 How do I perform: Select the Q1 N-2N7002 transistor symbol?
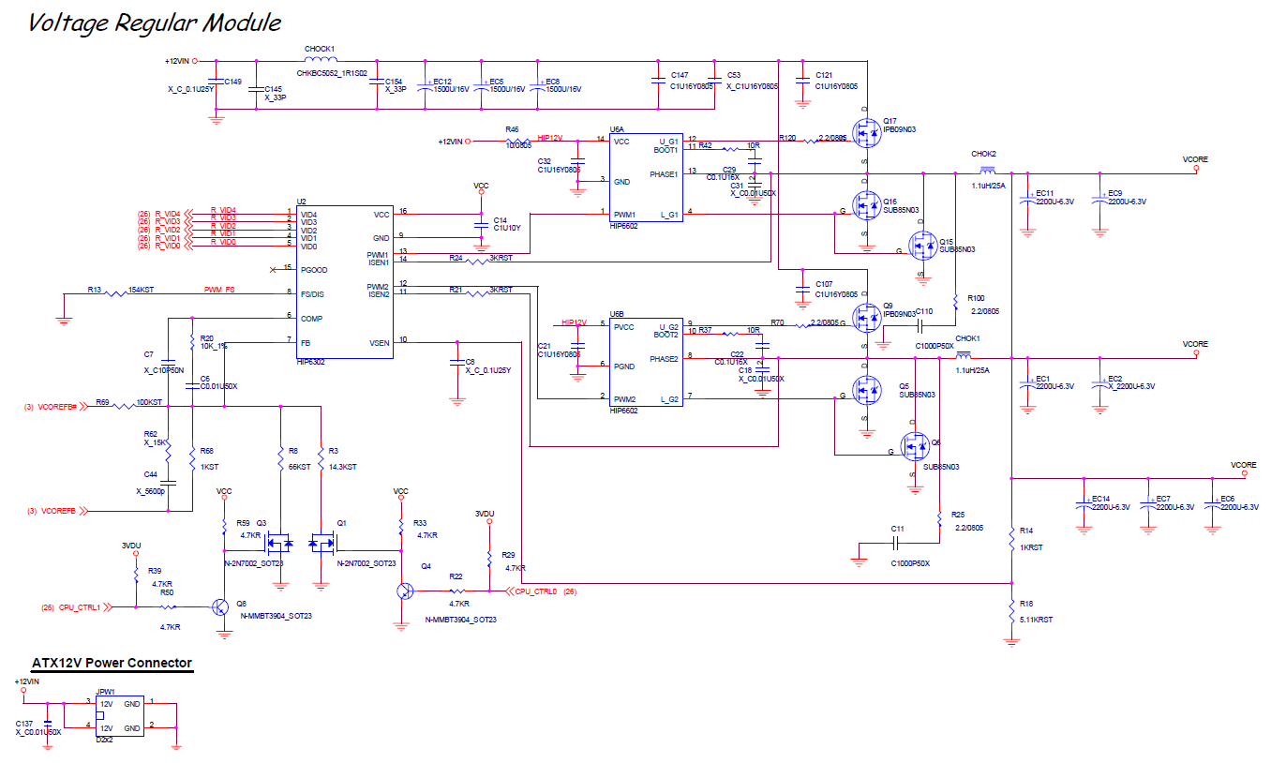pos(321,542)
